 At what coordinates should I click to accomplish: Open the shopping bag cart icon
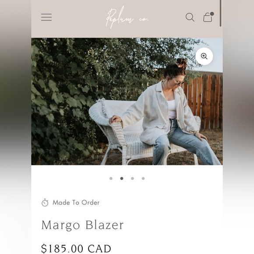pyautogui.click(x=208, y=17)
